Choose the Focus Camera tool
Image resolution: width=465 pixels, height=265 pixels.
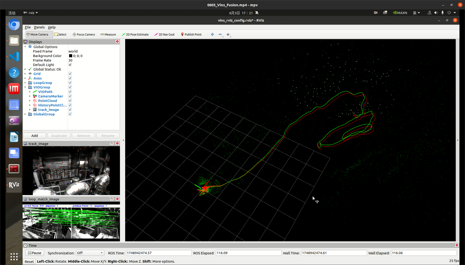[84, 34]
